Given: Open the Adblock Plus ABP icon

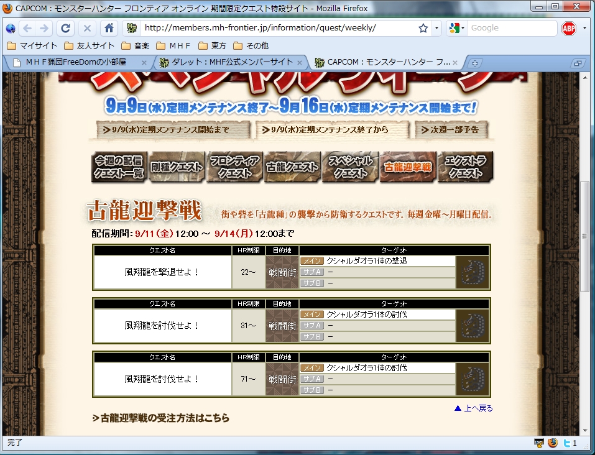Looking at the screenshot, I should [568, 28].
